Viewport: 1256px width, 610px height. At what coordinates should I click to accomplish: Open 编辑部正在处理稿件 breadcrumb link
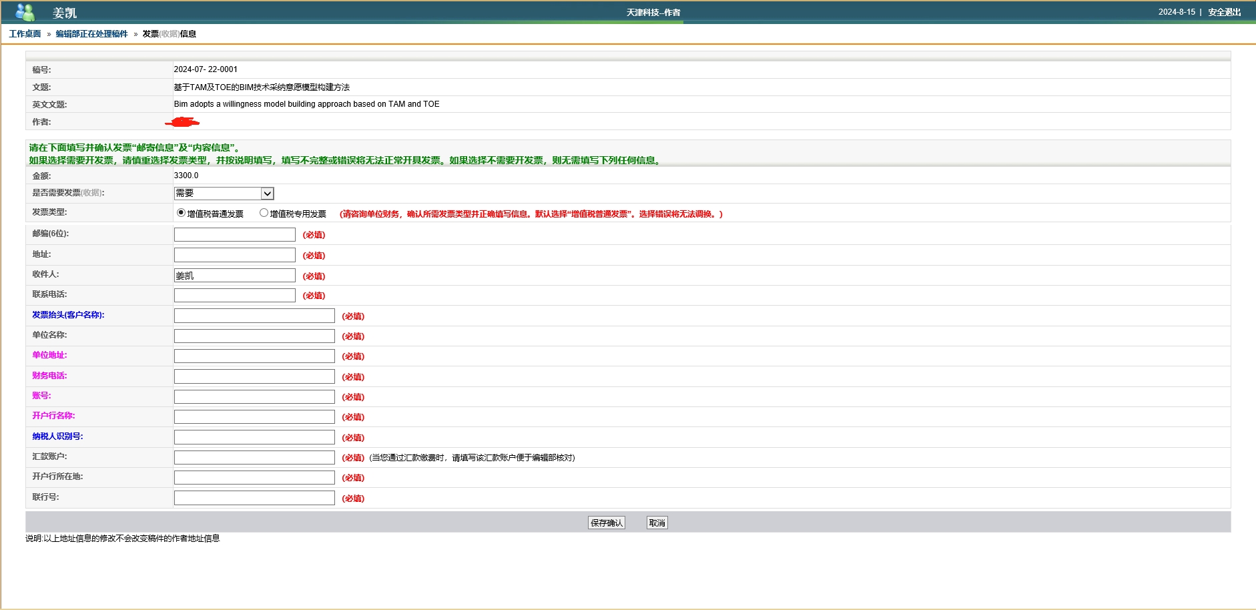point(91,34)
